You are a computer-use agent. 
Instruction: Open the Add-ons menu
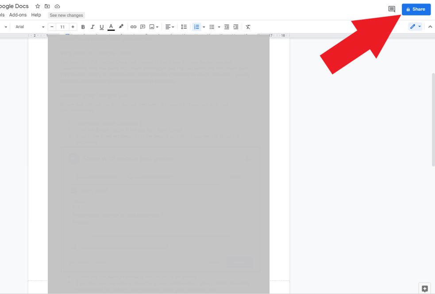18,15
